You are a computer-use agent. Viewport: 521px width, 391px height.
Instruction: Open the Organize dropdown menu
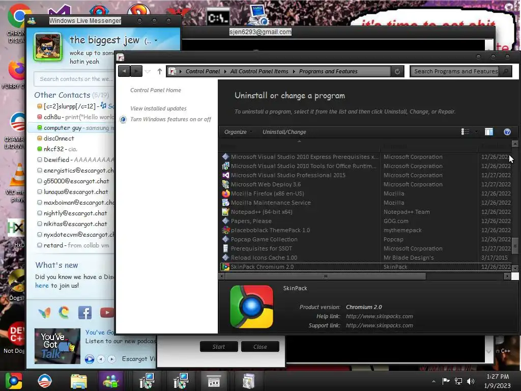(238, 132)
